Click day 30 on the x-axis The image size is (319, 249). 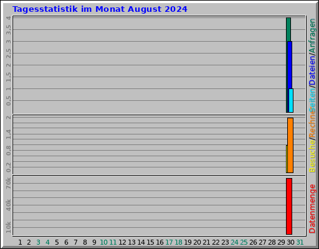[x=290, y=242]
